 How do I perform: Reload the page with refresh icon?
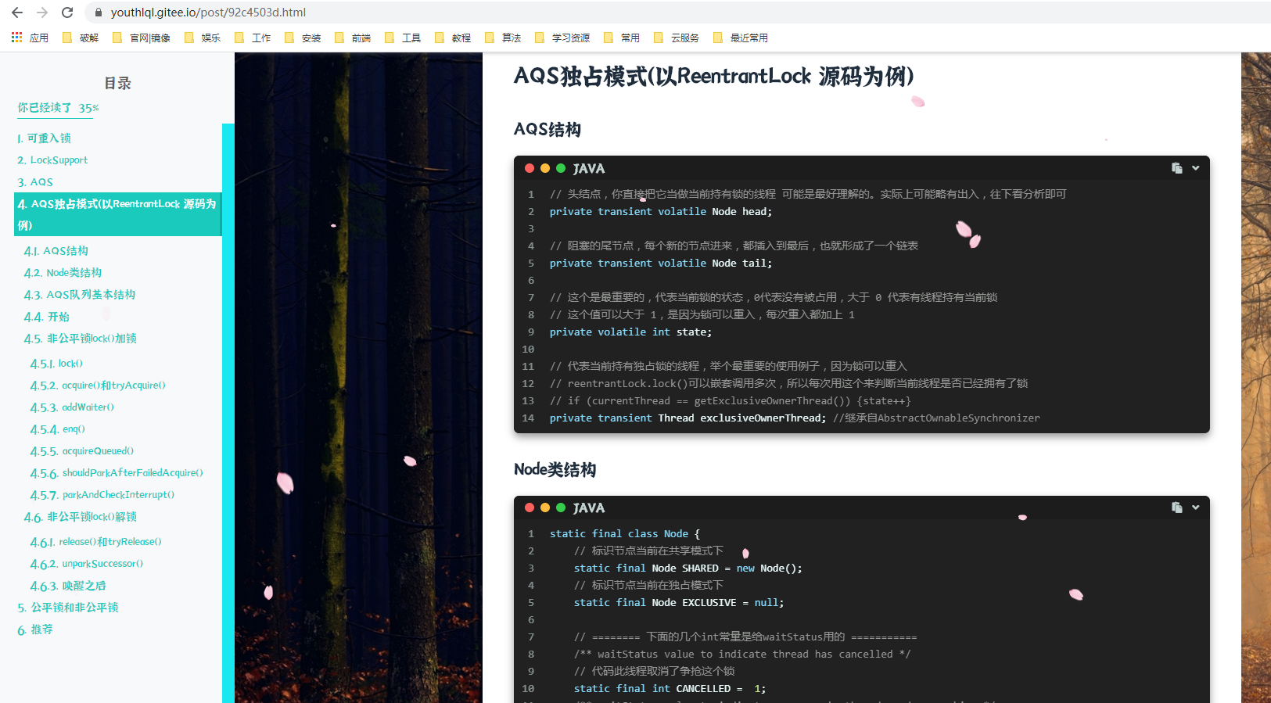pos(67,13)
